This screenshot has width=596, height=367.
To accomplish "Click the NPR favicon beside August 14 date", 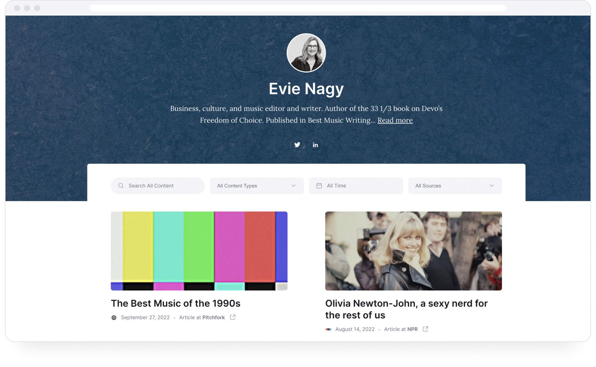I will (328, 329).
